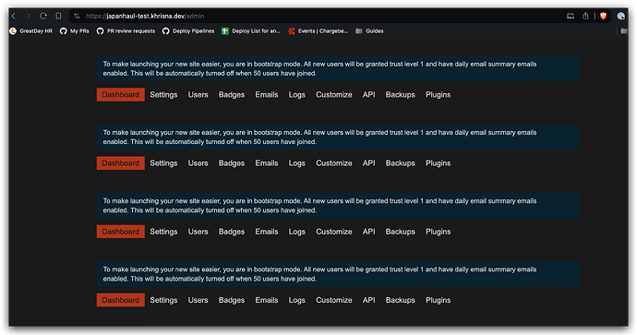The image size is (637, 335).
Task: Click the install/cast icon in address bar
Action: click(571, 16)
